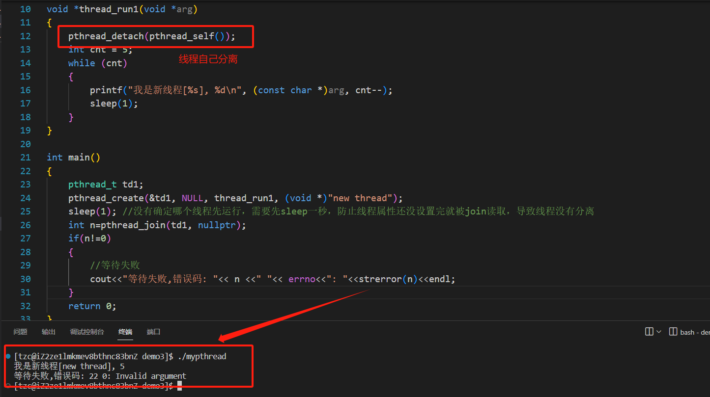Click line number 21 in the gutter

coord(25,157)
